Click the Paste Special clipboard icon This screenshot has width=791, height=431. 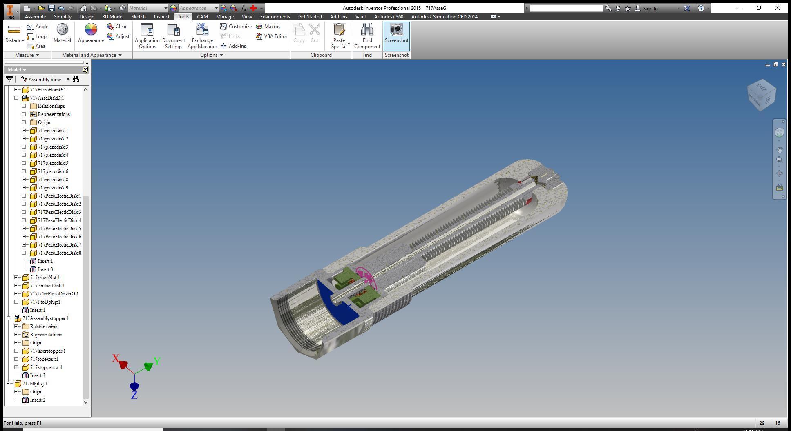click(339, 30)
